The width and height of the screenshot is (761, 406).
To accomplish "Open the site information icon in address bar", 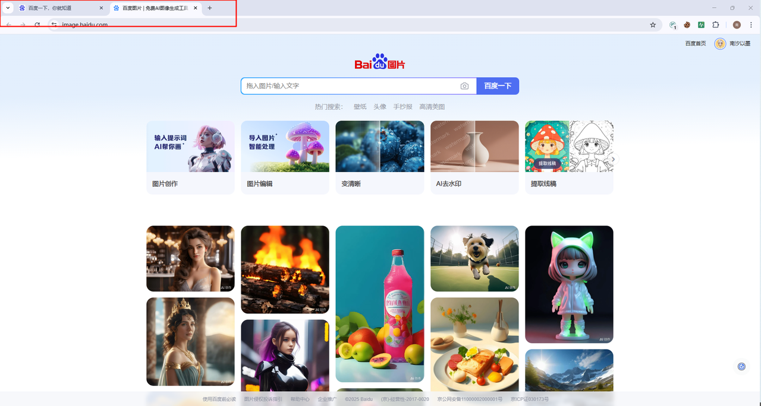I will pos(54,25).
